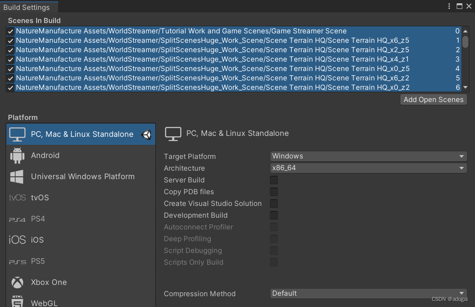This screenshot has height=307, width=475.
Task: Uncheck Scene Terrain HQ_x0_z2 checkbox
Action: [x=11, y=87]
